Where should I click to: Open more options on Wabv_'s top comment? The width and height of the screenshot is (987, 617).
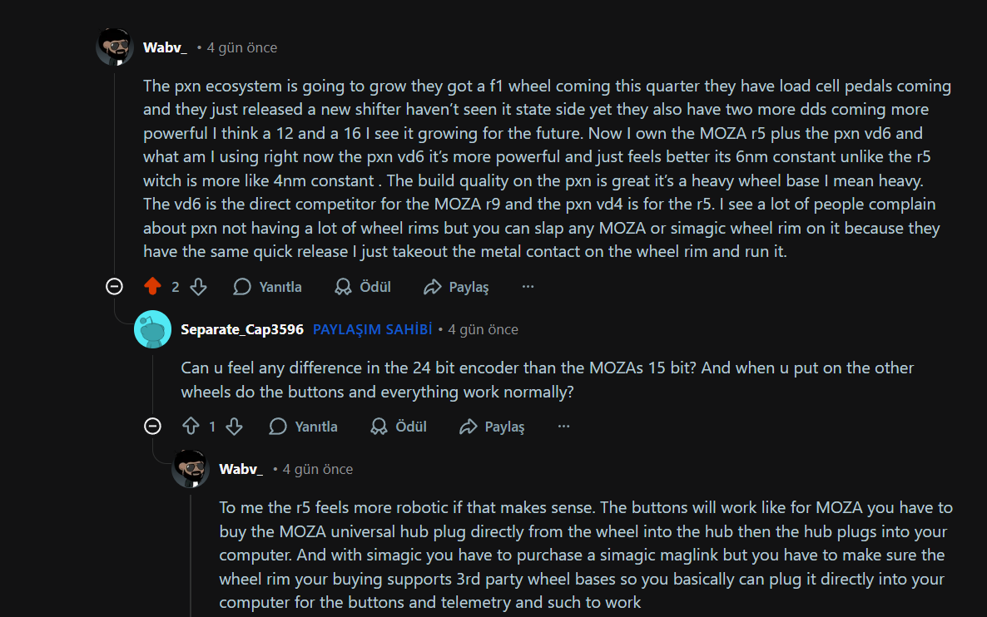528,287
